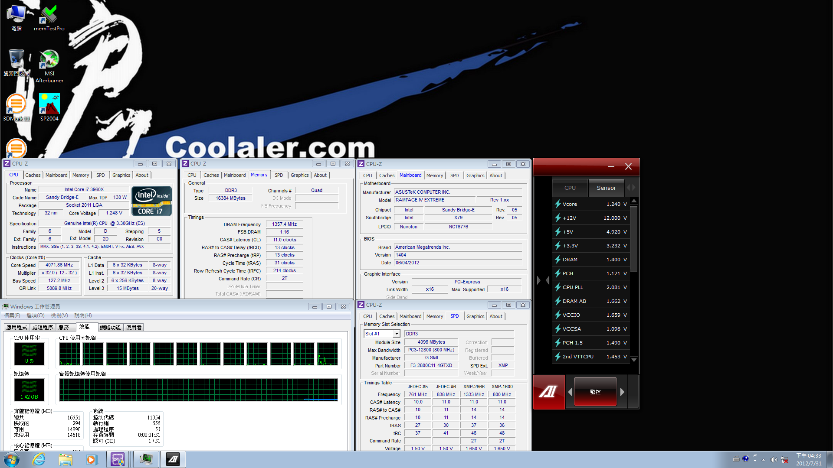The width and height of the screenshot is (833, 468).
Task: Click the Windows Start orb
Action: (11, 459)
